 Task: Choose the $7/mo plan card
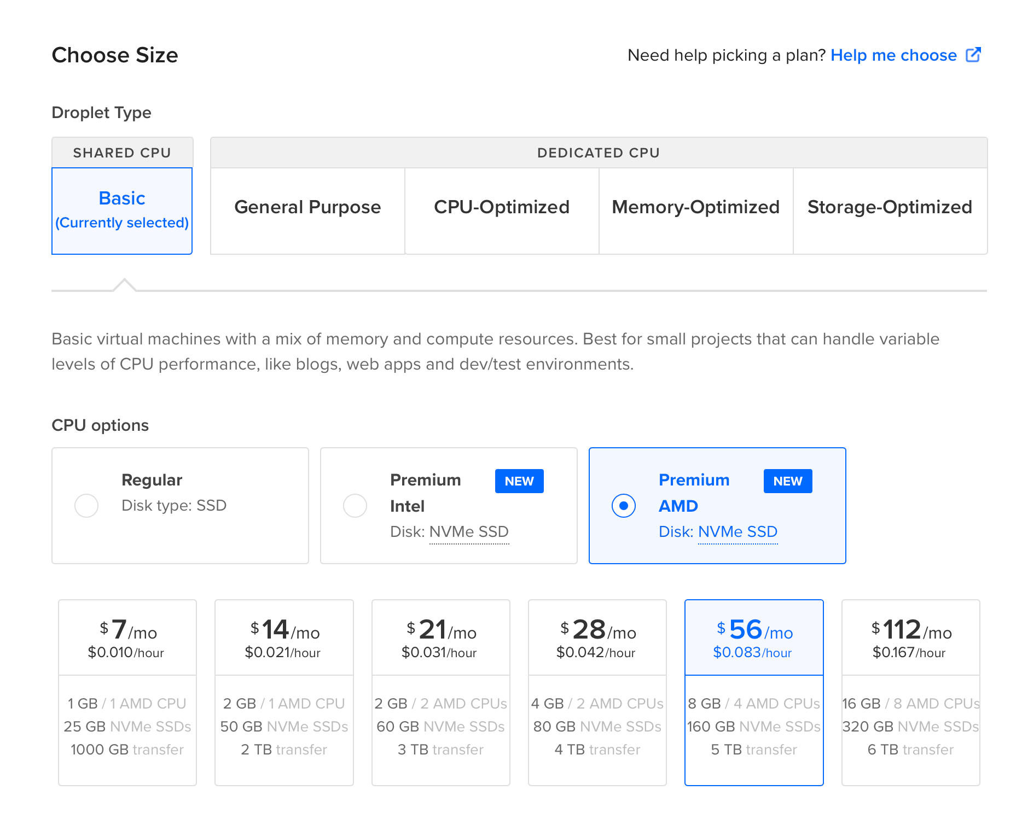point(127,692)
